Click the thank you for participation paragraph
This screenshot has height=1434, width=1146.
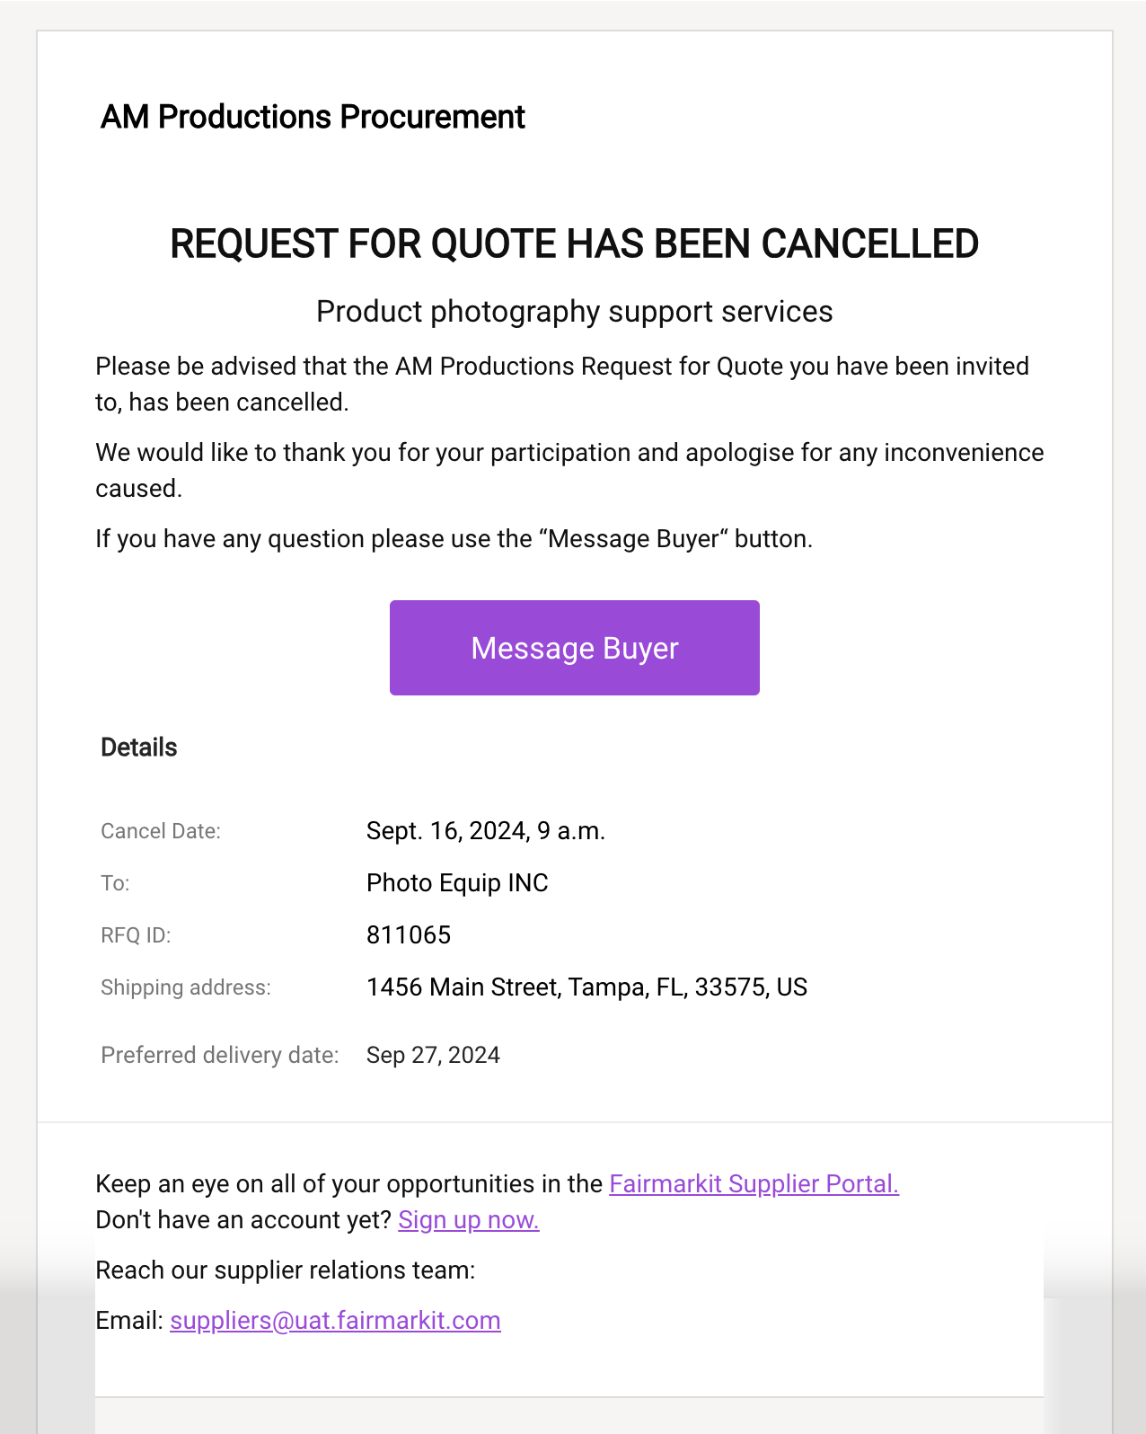(x=569, y=470)
